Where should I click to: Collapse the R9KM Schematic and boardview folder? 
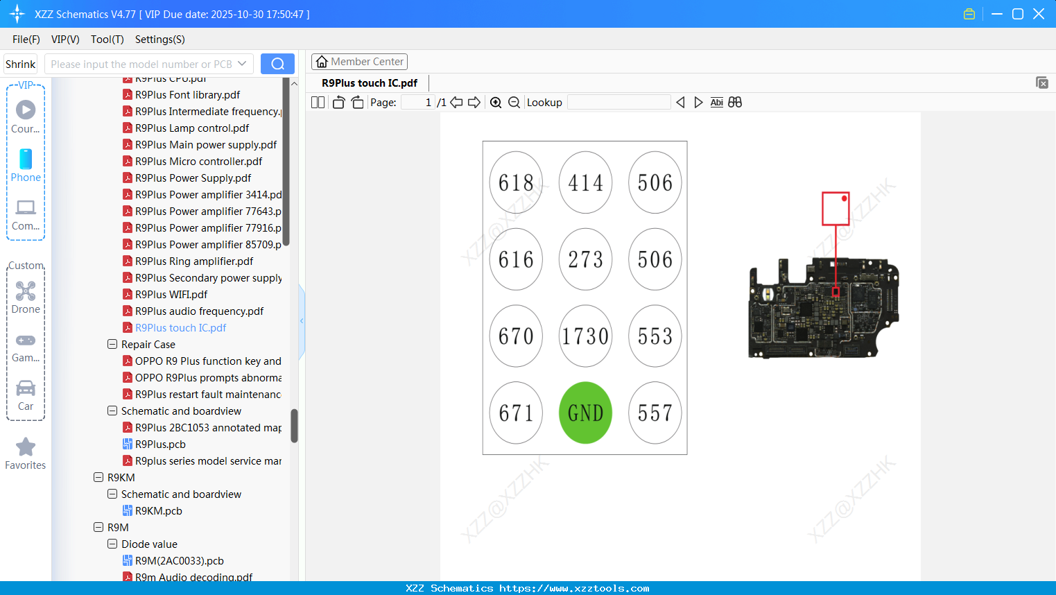click(x=112, y=494)
